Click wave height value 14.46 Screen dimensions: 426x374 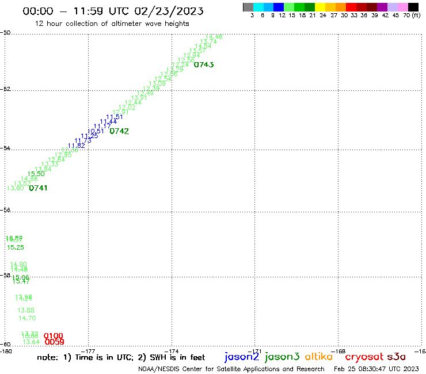(x=214, y=37)
